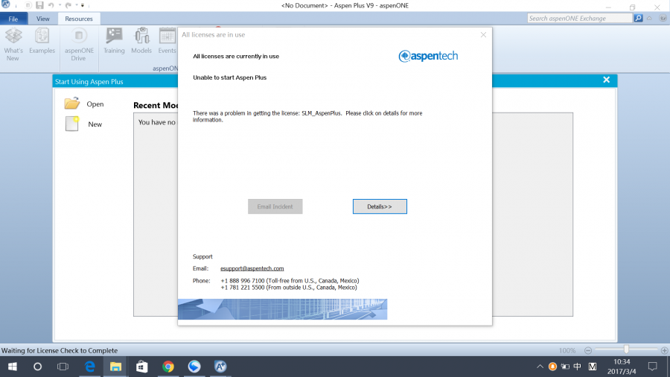Click the orange bell tray icon
Image resolution: width=670 pixels, height=377 pixels.
pos(552,367)
